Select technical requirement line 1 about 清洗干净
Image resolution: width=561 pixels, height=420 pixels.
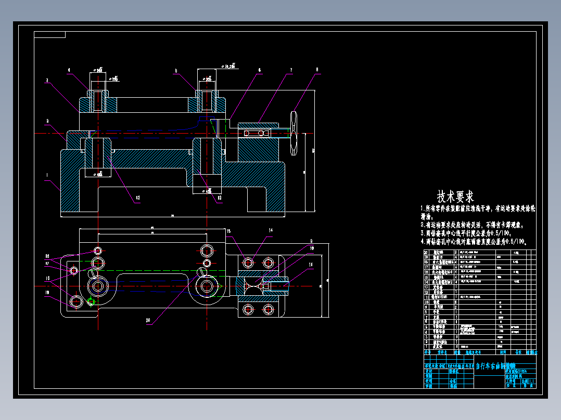[478, 212]
